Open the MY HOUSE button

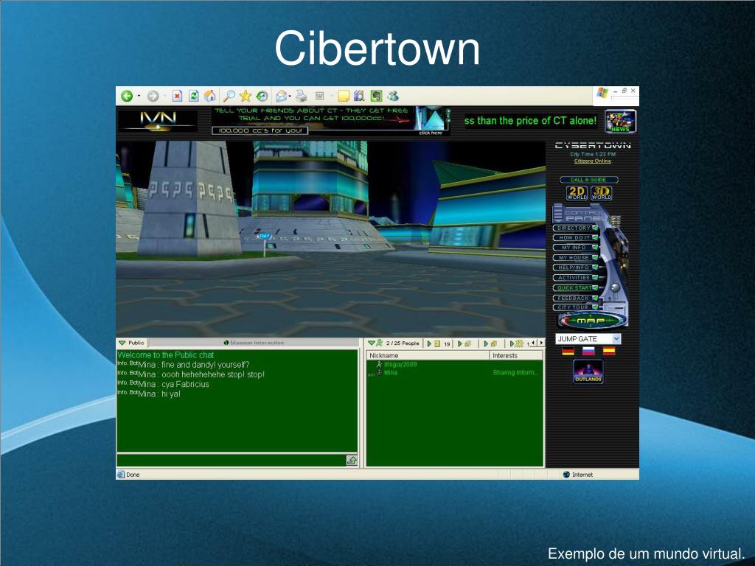pyautogui.click(x=575, y=257)
